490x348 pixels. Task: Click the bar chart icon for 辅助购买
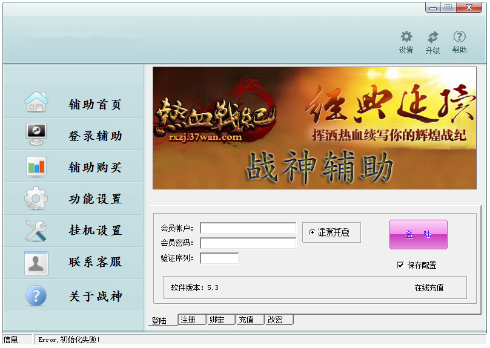pyautogui.click(x=36, y=166)
